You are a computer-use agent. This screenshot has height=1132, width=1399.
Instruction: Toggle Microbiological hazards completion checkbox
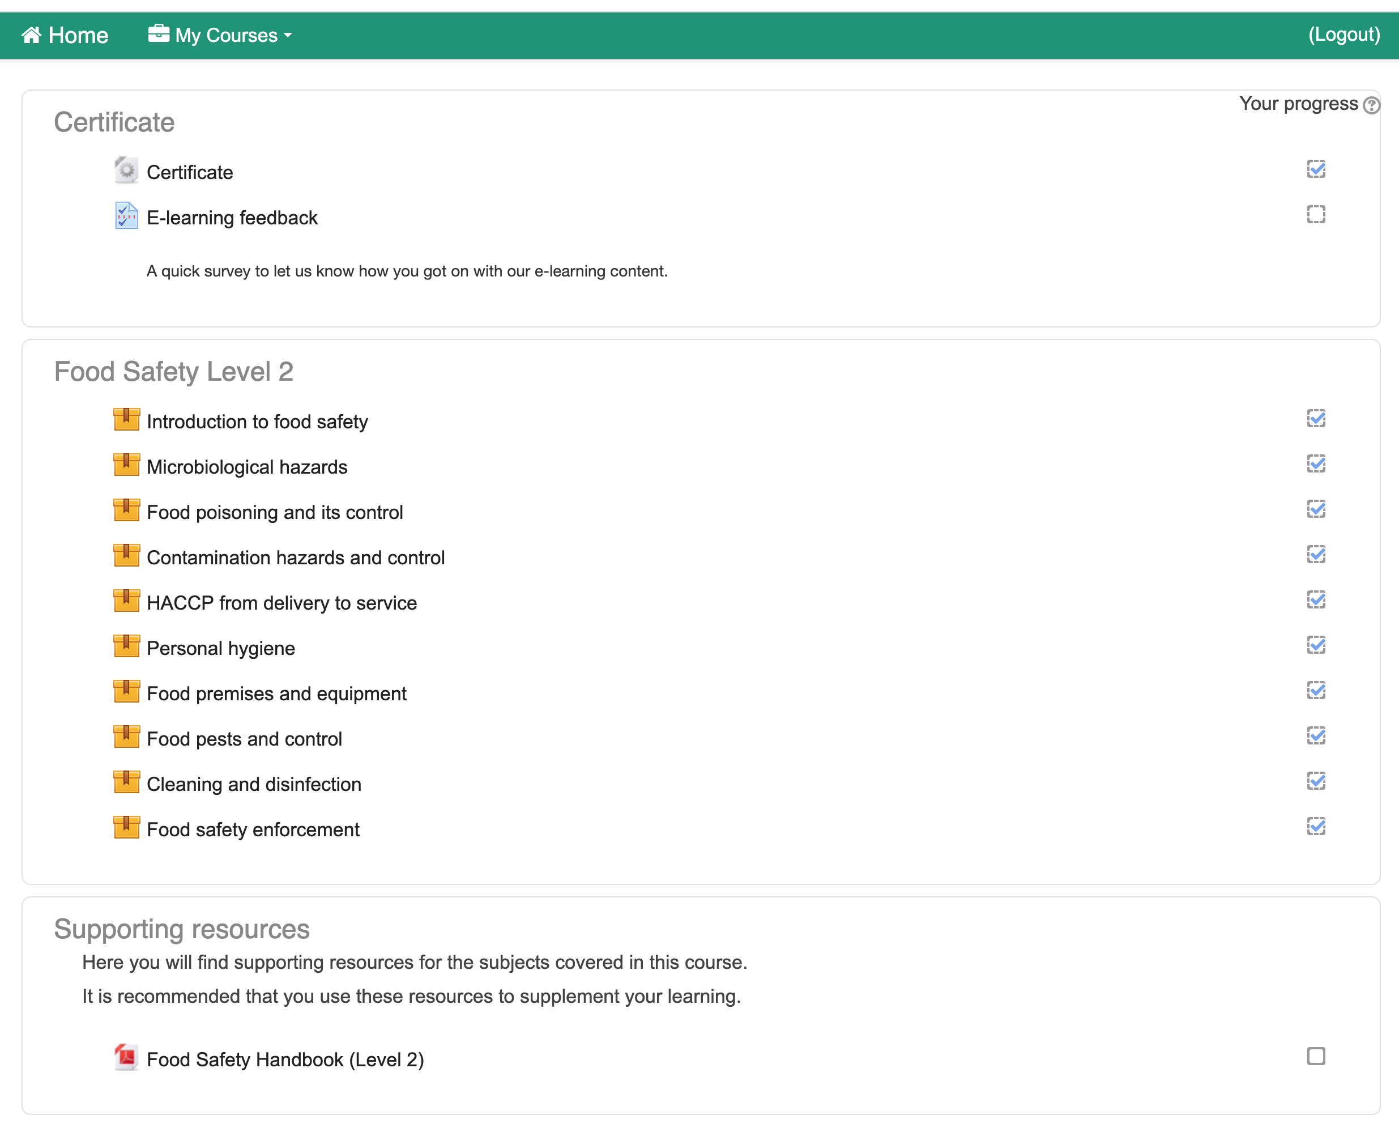1316,463
